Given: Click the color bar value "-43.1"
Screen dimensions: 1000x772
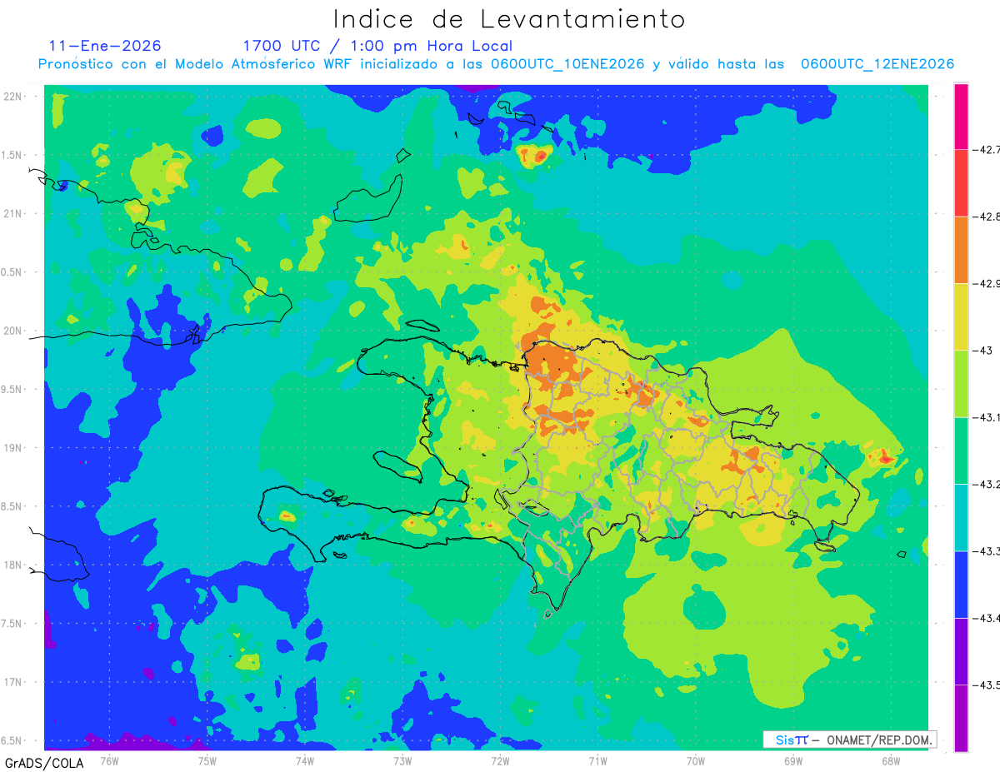Looking at the screenshot, I should (987, 417).
